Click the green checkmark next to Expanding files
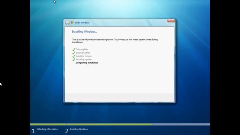The width and height of the screenshot is (240, 135). (x=73, y=53)
